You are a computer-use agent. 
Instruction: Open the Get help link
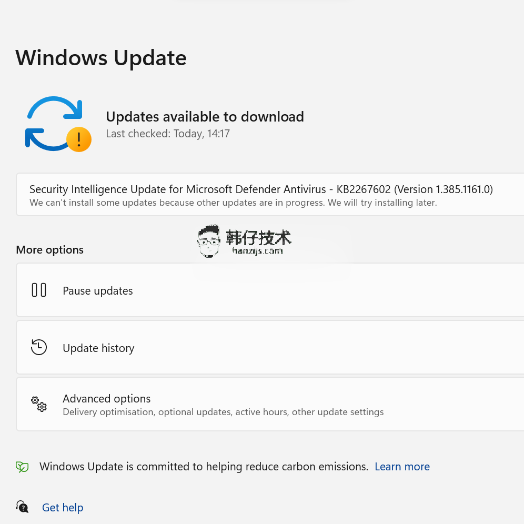(x=63, y=507)
